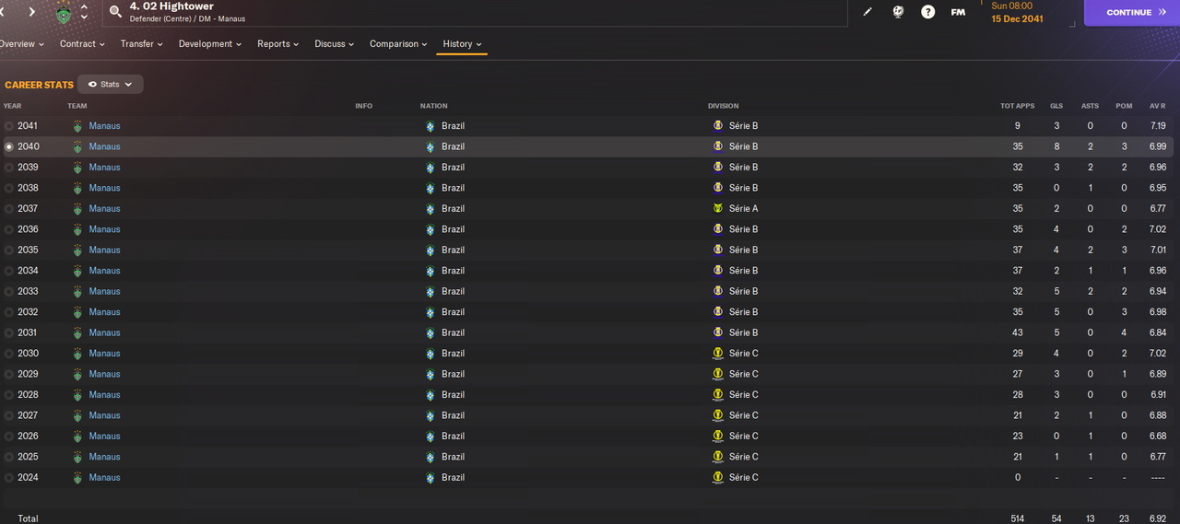Click Série B league icon in 2039 row
1180x524 pixels.
coord(717,168)
